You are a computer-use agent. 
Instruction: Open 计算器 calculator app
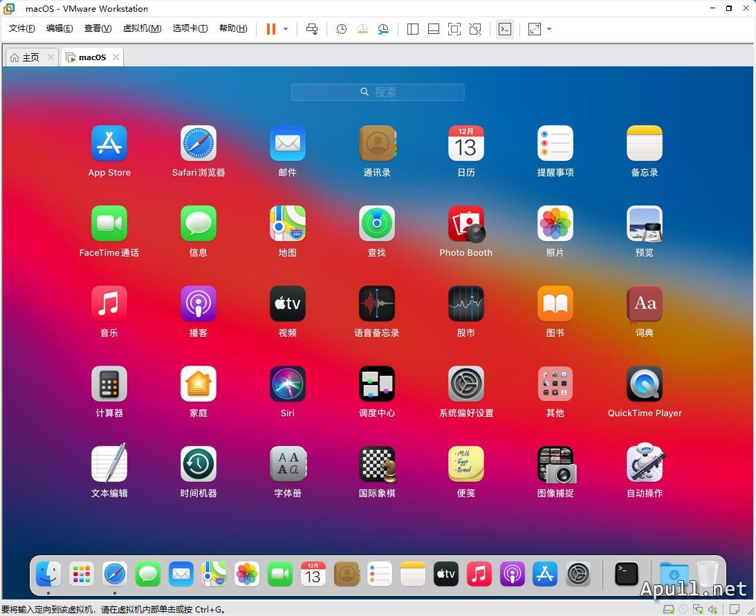click(109, 384)
